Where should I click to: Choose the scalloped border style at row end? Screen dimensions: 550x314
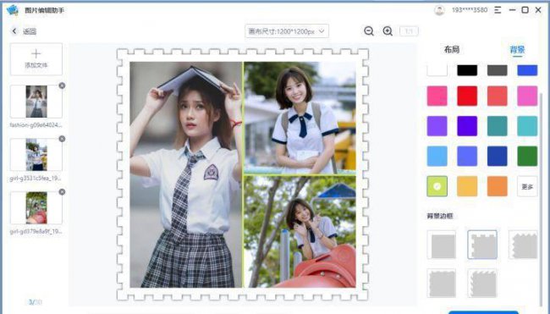pos(523,245)
